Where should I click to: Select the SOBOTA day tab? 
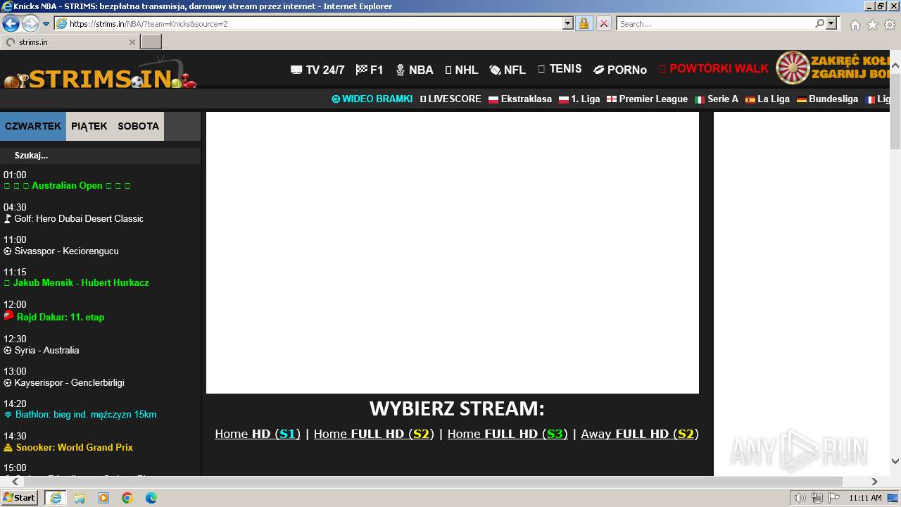(138, 126)
